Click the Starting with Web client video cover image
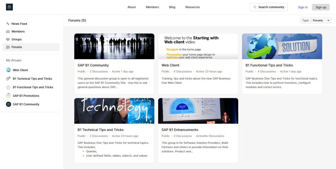336x169 pixels. point(198,46)
